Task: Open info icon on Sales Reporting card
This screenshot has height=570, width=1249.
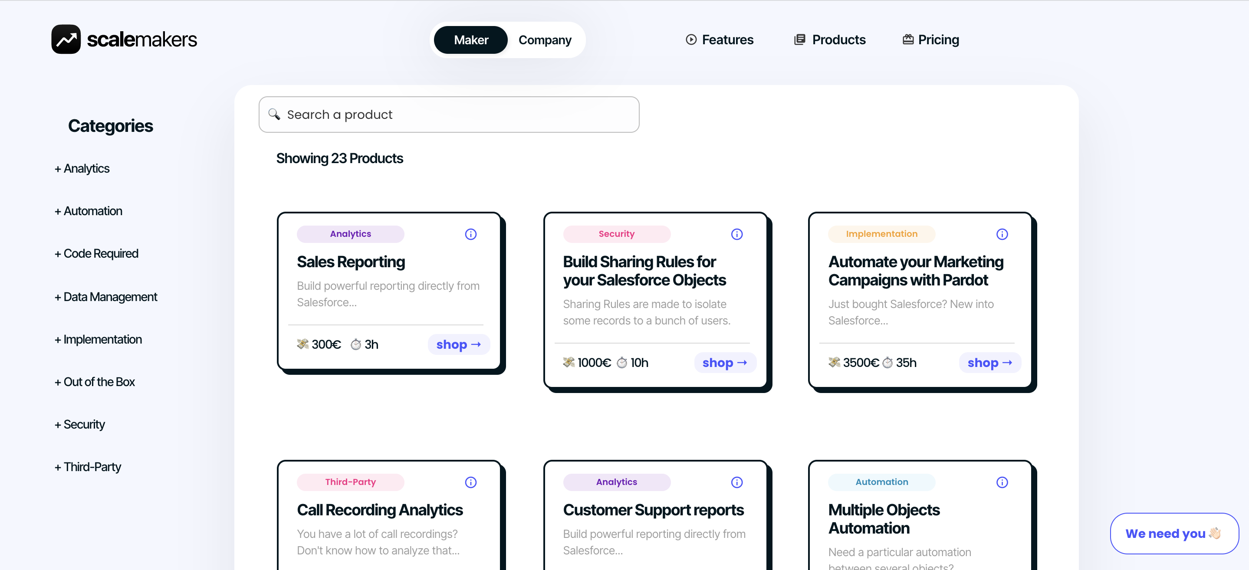Action: (470, 234)
